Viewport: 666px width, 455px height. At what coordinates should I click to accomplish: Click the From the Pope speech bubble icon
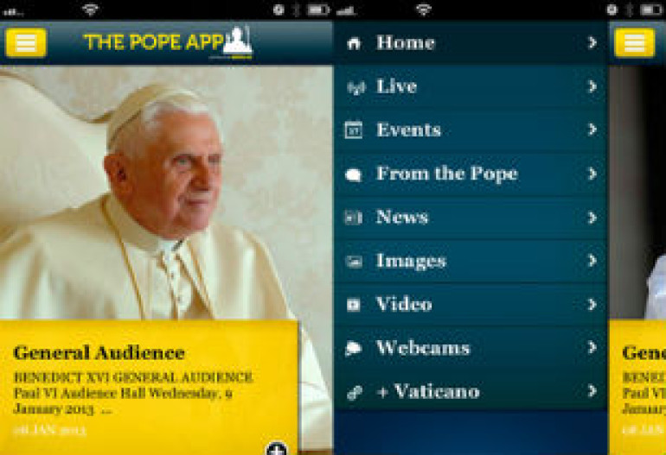click(x=354, y=174)
